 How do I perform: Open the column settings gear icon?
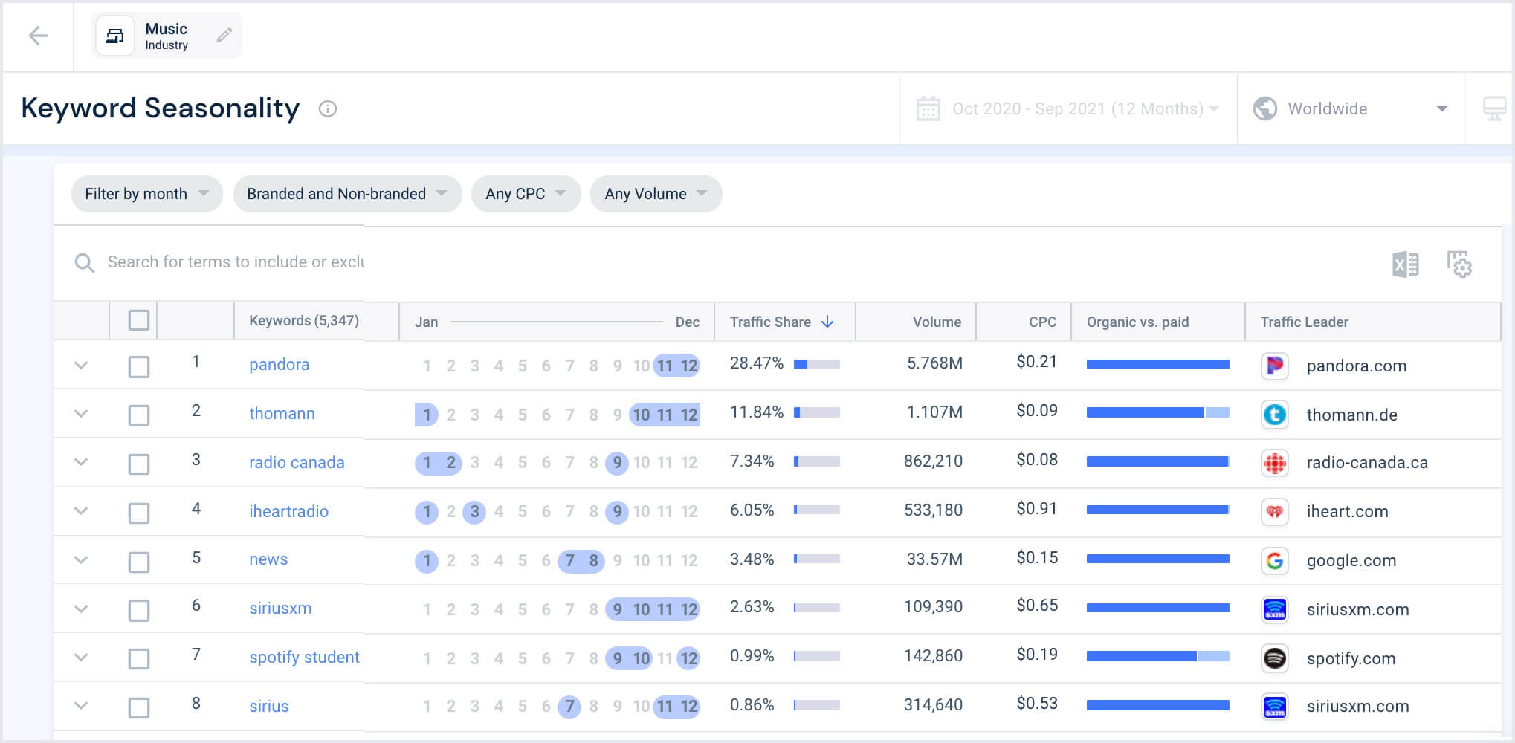click(1459, 264)
